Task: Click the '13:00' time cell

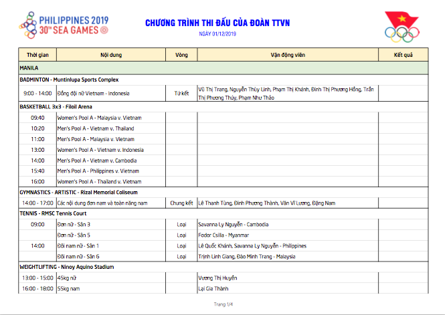Action: click(x=37, y=150)
